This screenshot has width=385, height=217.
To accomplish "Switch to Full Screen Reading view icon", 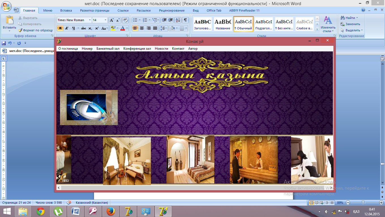I will tap(316, 203).
